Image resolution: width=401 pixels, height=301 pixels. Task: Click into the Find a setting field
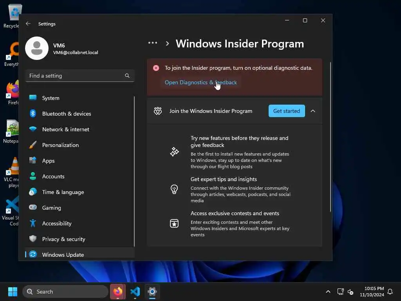(x=79, y=76)
